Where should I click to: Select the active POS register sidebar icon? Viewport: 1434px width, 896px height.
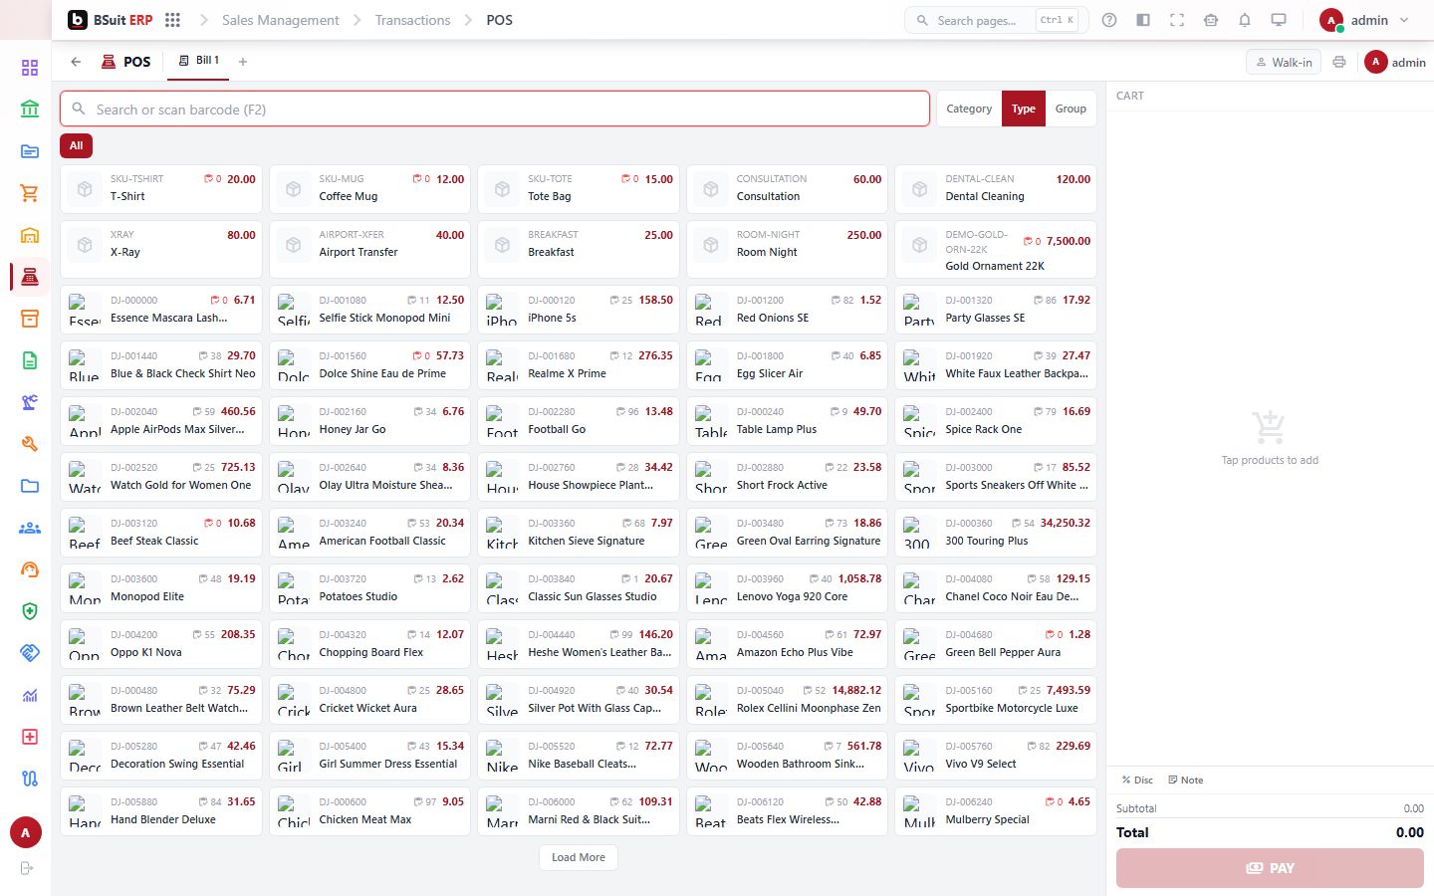tap(30, 277)
